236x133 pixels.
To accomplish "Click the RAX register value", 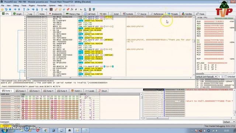I will [x=214, y=21].
